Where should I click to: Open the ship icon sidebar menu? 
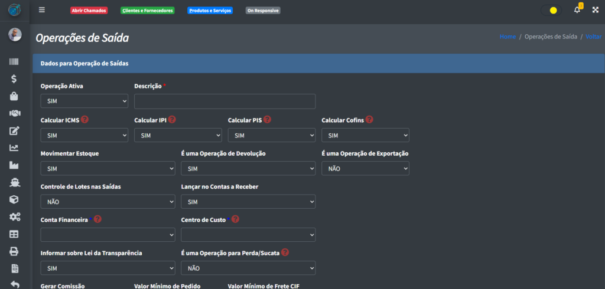point(14,182)
